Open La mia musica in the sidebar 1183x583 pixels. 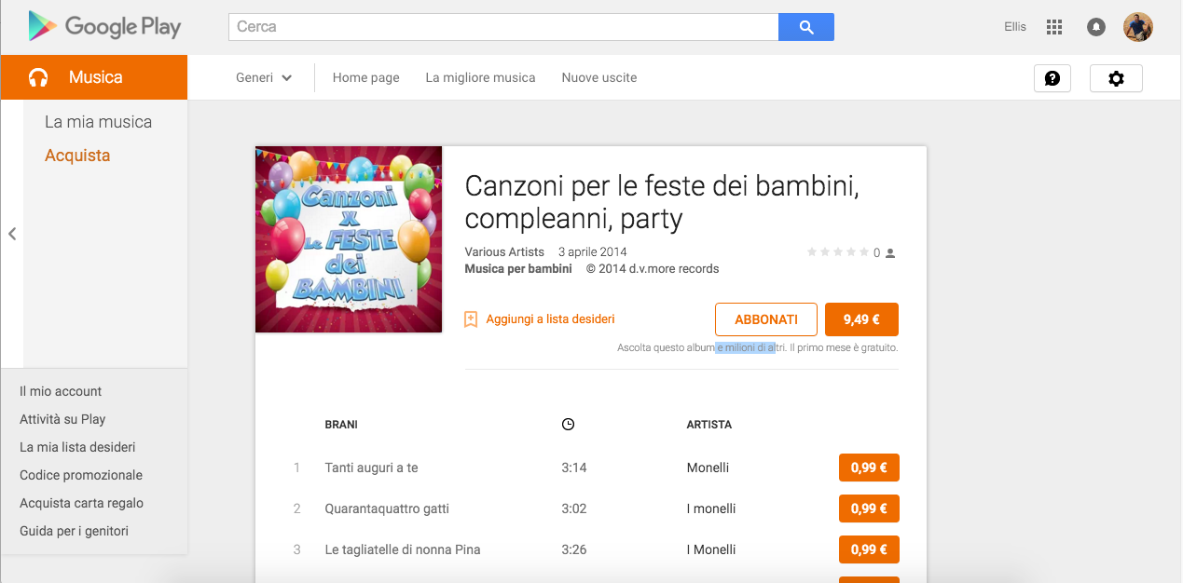(98, 122)
